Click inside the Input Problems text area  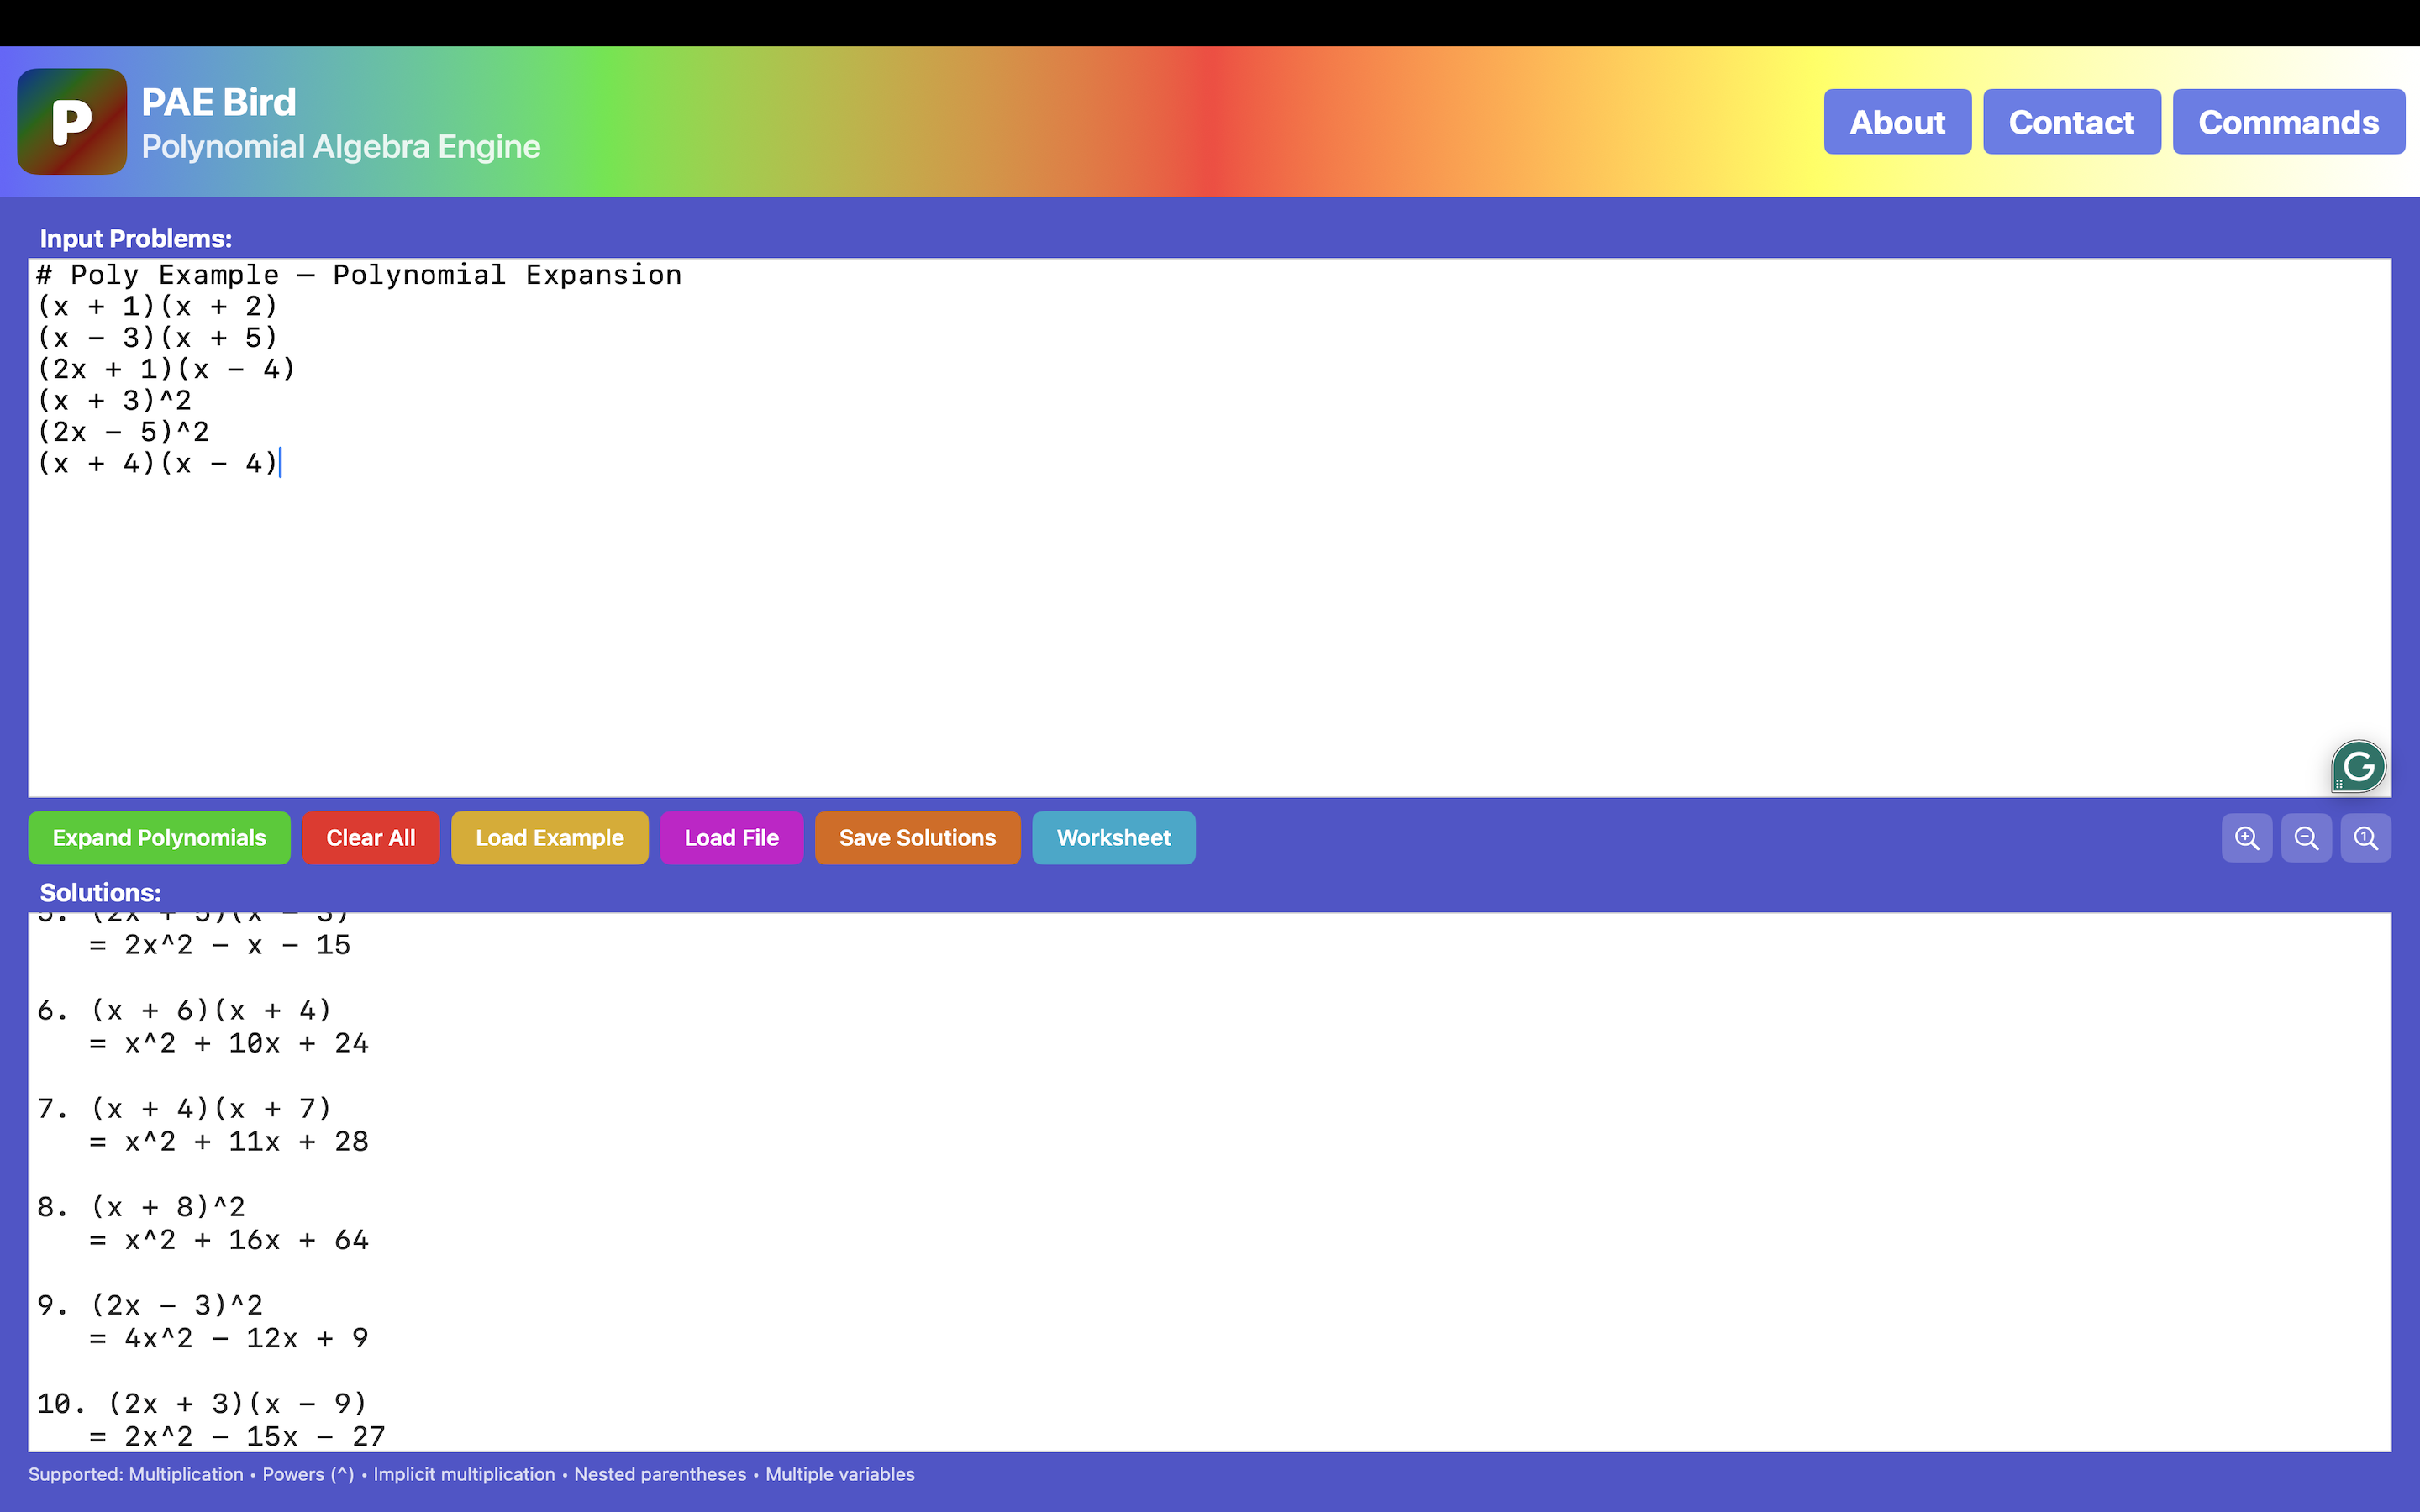(1209, 528)
